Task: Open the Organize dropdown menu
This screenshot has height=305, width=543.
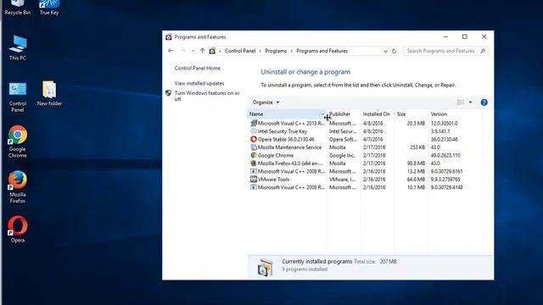Action: pyautogui.click(x=266, y=103)
